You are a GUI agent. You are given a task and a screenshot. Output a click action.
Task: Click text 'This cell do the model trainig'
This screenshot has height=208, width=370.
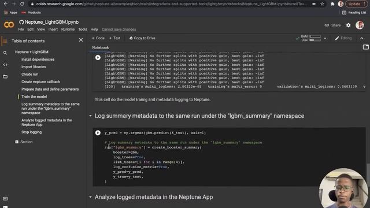(121, 99)
